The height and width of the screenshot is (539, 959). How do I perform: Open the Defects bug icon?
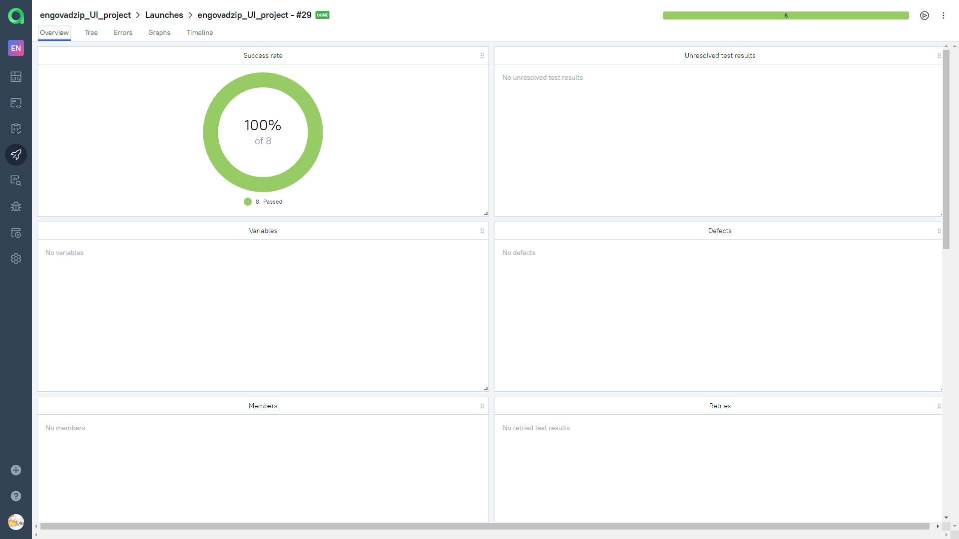point(16,207)
